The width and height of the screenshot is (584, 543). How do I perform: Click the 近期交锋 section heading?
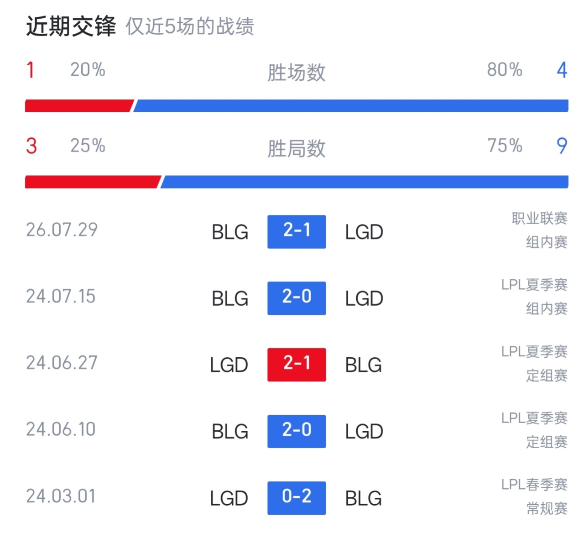[x=71, y=26]
